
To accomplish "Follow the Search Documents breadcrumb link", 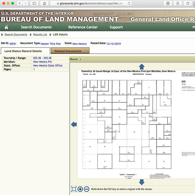I will (16, 35).
